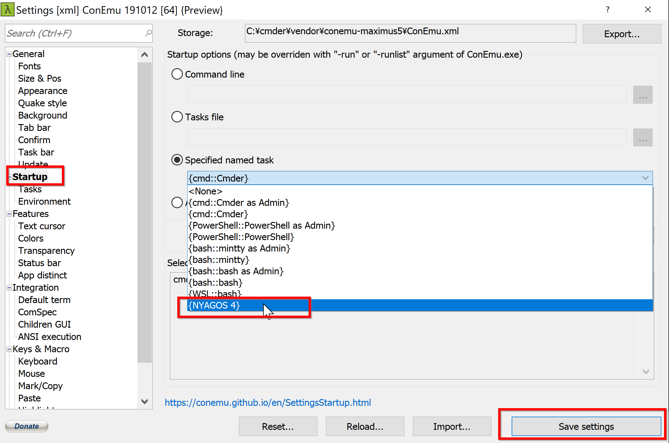
Task: Click the Command line text field
Action: 407,94
